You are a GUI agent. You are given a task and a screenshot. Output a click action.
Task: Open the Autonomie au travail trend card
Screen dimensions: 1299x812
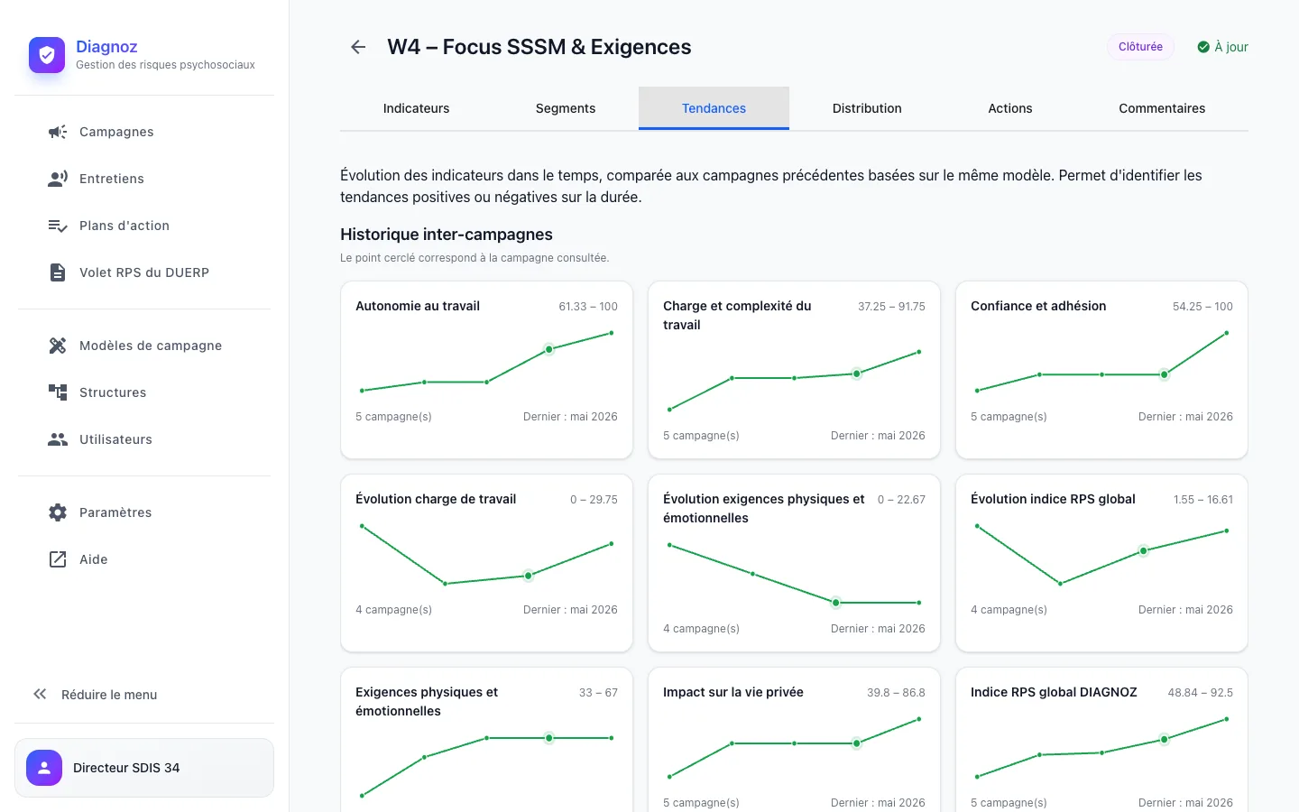click(486, 370)
